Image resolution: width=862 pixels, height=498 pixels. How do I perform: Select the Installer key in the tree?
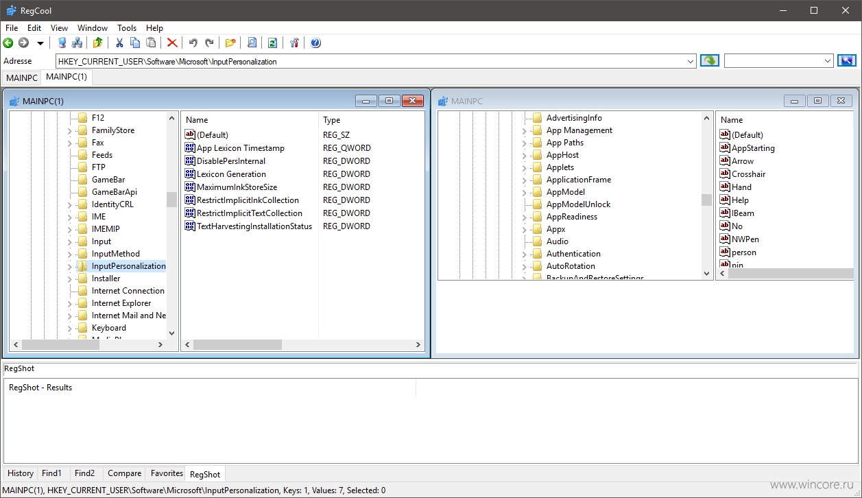[106, 278]
